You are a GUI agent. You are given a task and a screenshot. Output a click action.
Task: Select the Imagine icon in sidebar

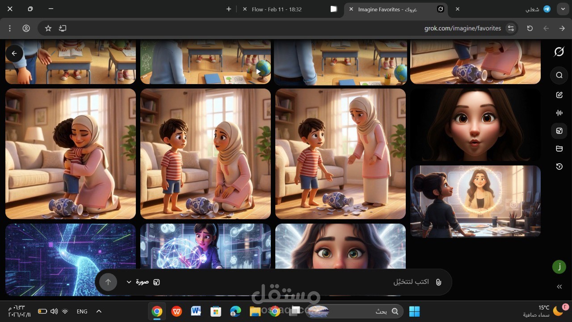[x=559, y=131]
